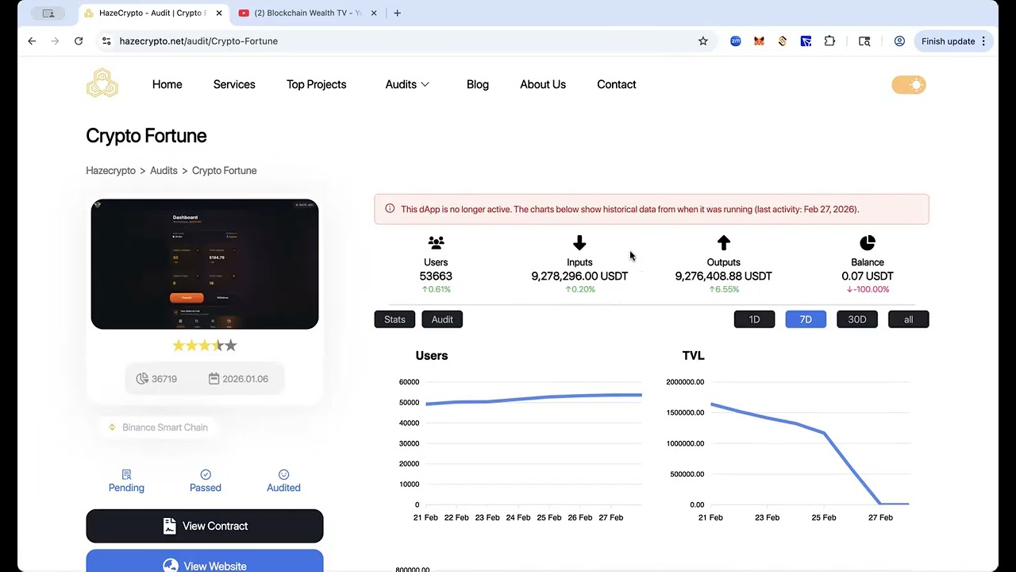Click the Pending status icon
Screen dimensions: 1016x572
126,474
